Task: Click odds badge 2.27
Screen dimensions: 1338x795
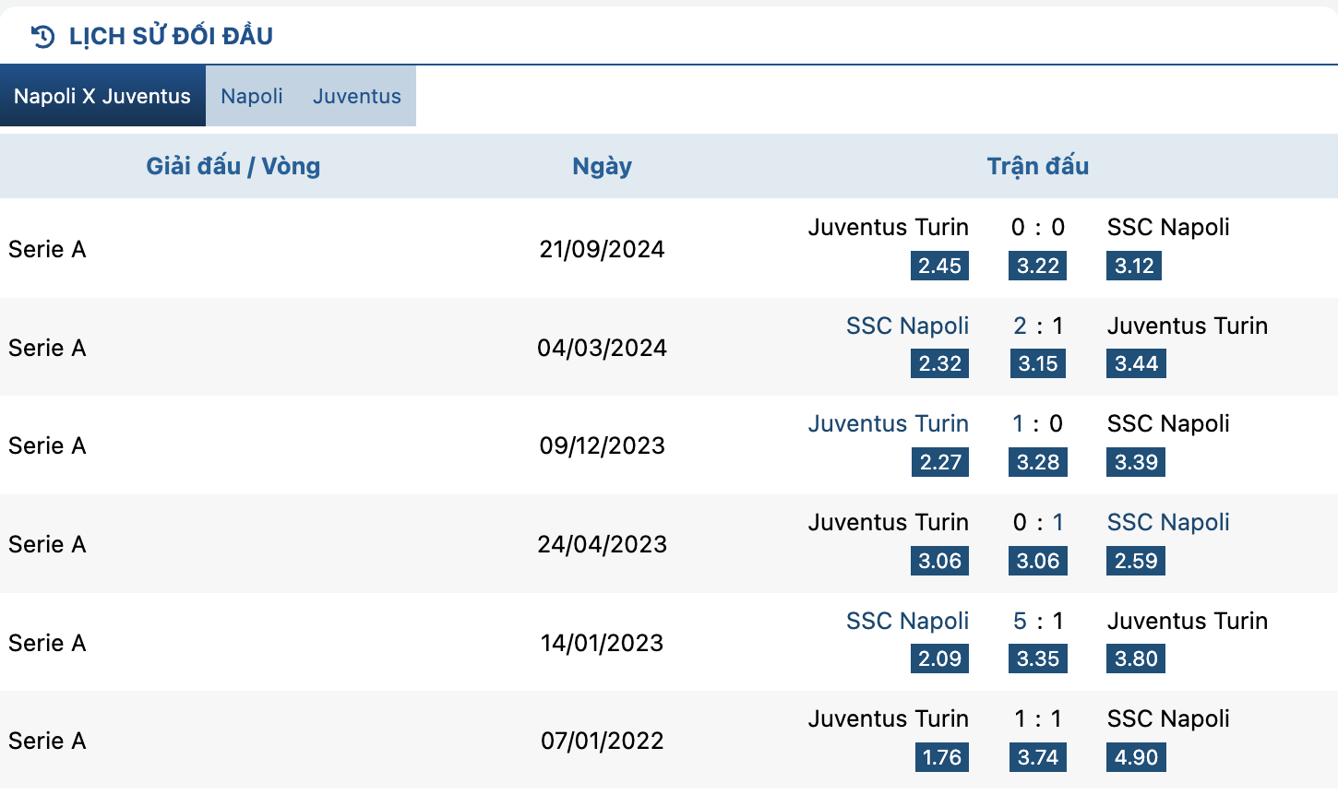Action: [940, 462]
